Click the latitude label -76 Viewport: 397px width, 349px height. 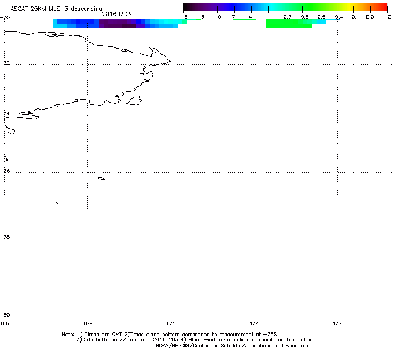(5, 171)
